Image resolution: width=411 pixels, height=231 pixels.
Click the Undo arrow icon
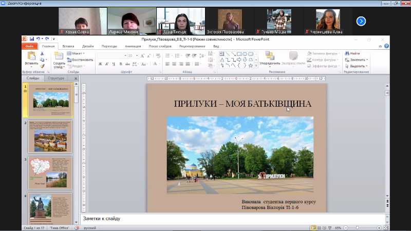(39, 39)
